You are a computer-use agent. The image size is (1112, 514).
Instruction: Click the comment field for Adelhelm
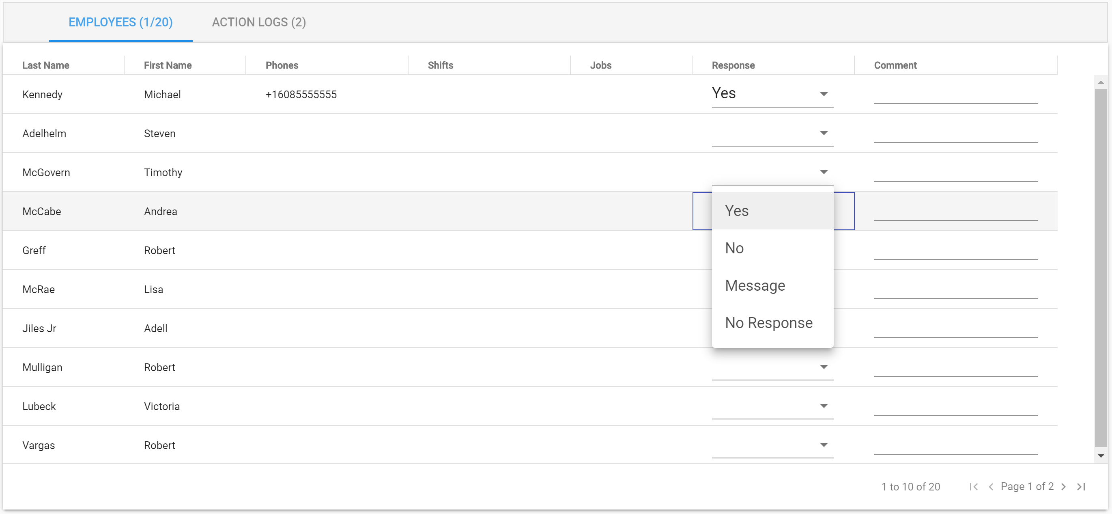956,133
